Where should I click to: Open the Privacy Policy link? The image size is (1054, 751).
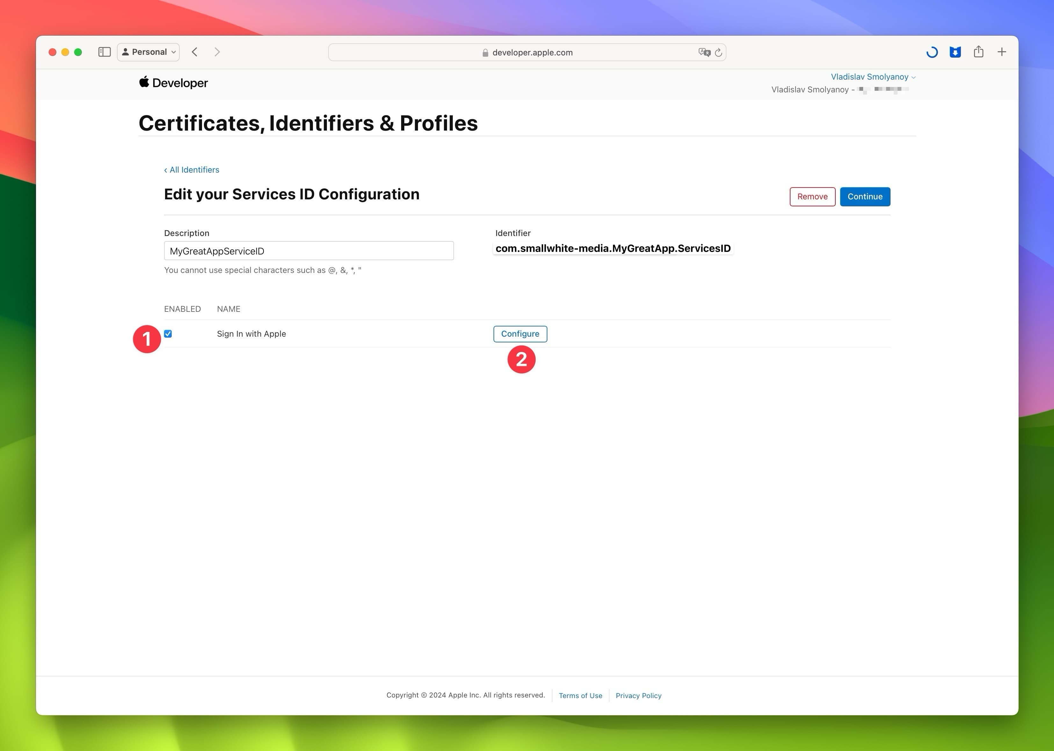pyautogui.click(x=638, y=696)
